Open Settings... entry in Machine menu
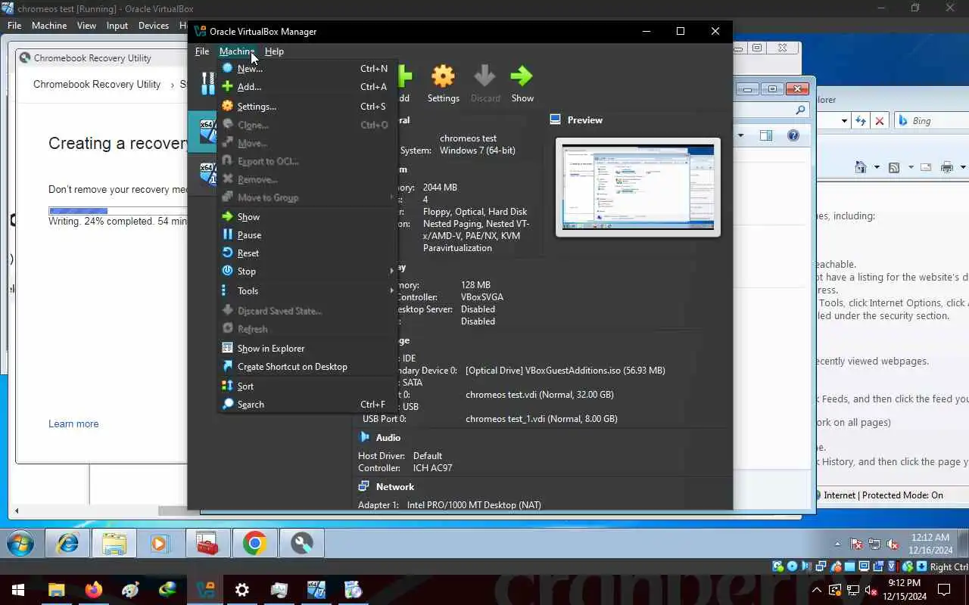The height and width of the screenshot is (605, 969). point(307,106)
